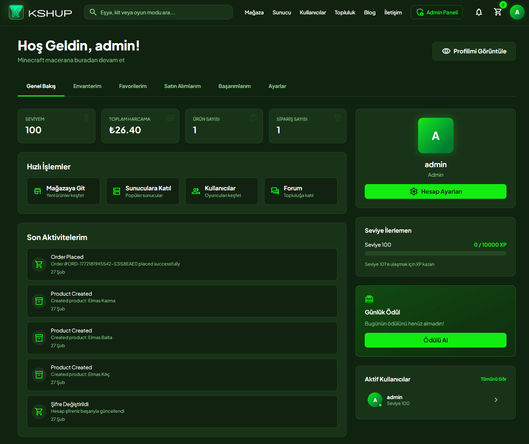The width and height of the screenshot is (529, 444).
Task: Open İletişim in the top navigation
Action: pyautogui.click(x=393, y=13)
